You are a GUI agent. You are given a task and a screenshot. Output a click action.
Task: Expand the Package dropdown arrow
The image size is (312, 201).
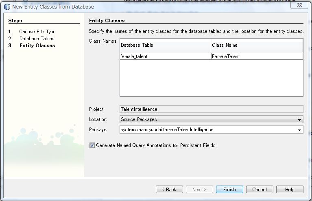tap(299, 130)
